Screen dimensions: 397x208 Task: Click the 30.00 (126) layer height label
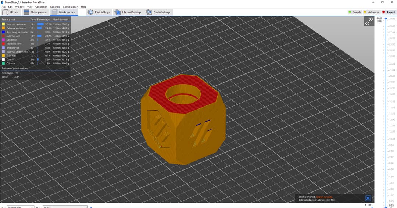379,19
